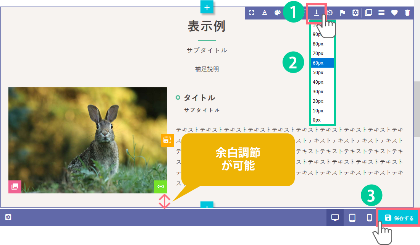Open the bottom margin dropdown icon
This screenshot has height=245, width=420.
click(x=317, y=12)
